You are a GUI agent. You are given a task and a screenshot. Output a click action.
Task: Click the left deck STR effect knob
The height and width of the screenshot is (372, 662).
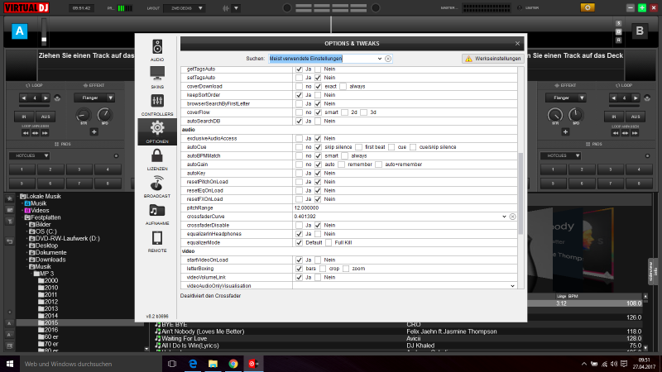tap(84, 115)
